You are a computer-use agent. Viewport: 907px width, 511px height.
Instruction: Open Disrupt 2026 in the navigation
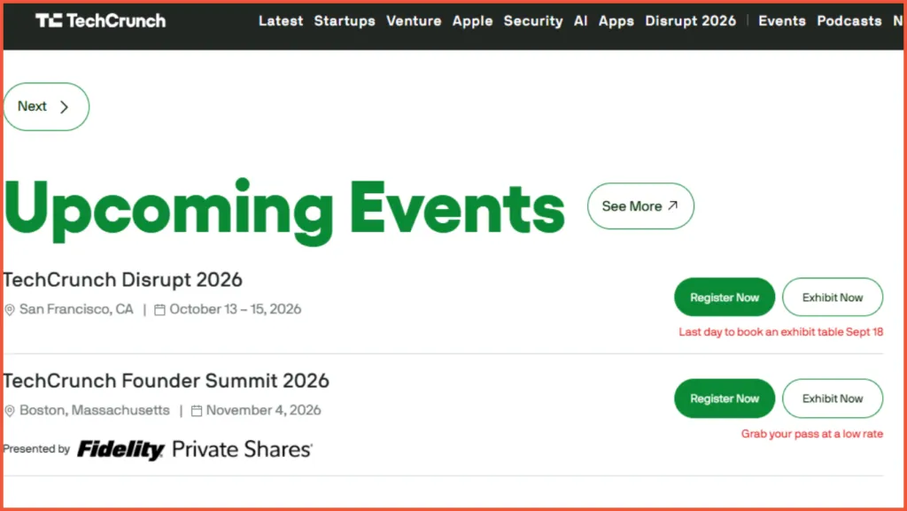[x=690, y=20]
